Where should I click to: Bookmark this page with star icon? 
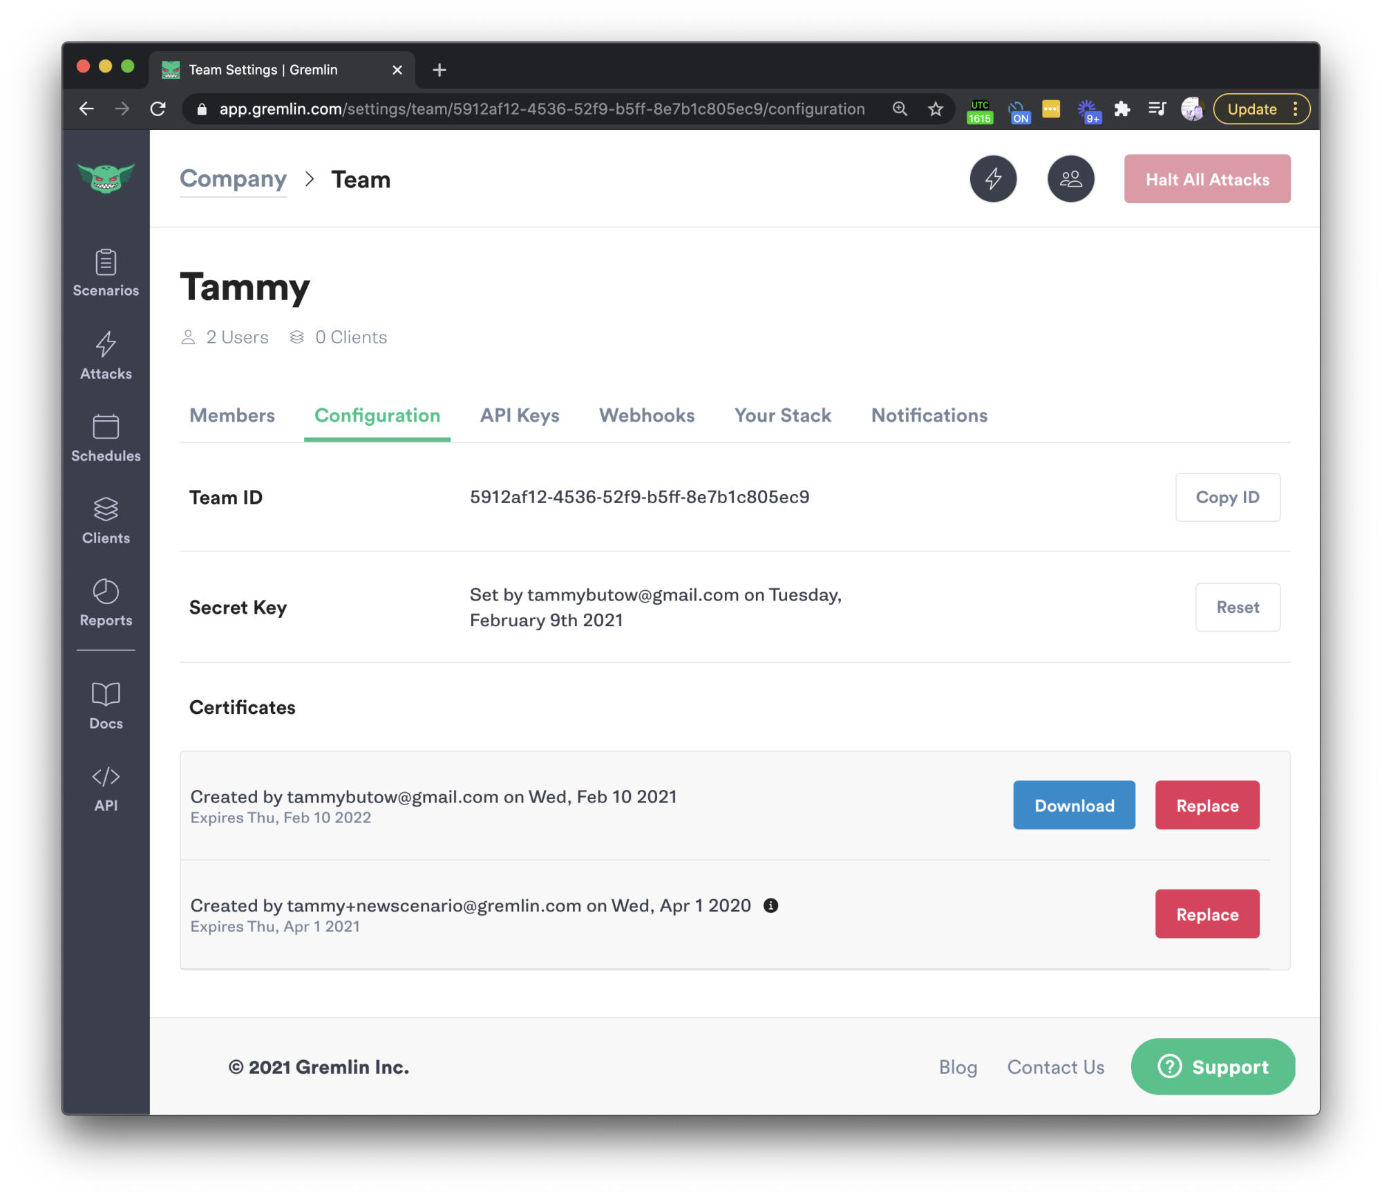(936, 109)
